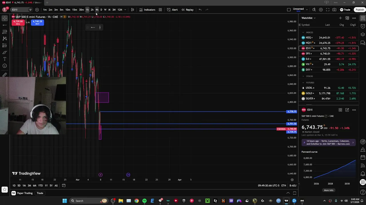This screenshot has height=205, width=366.
Task: Select the 1M date range tab
Action: tap(24, 186)
